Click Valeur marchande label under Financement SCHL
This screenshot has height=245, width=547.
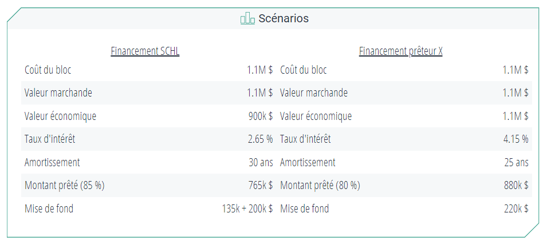pyautogui.click(x=58, y=93)
